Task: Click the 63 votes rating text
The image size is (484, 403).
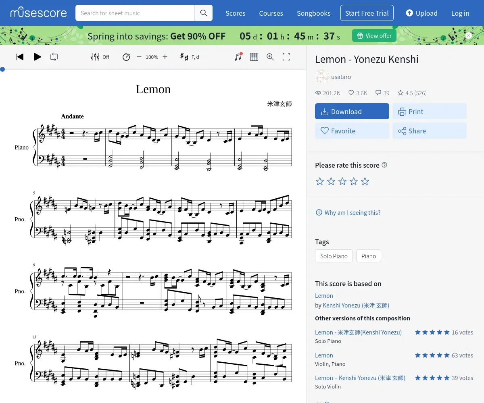Action: coord(462,355)
